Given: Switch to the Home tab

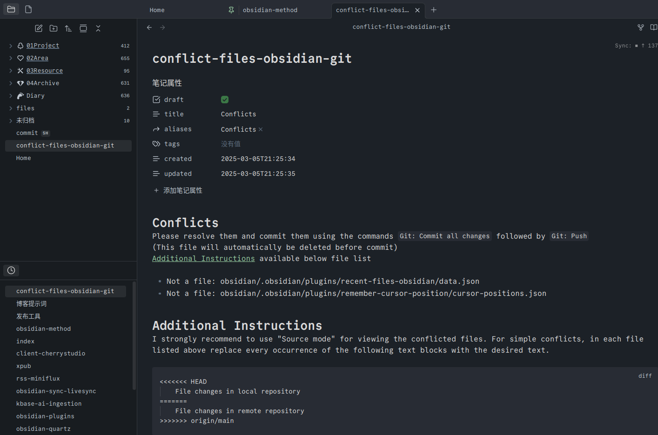Looking at the screenshot, I should (x=157, y=10).
